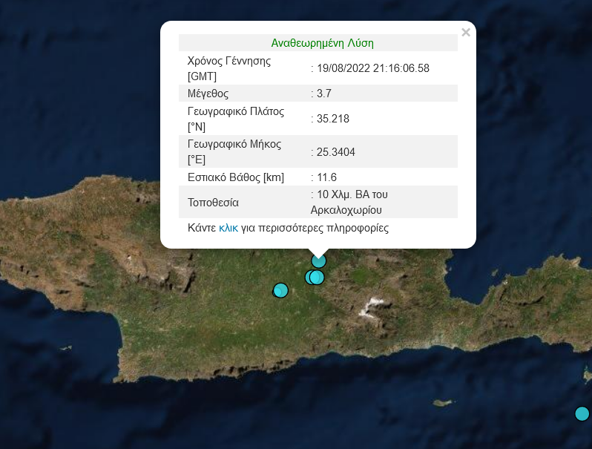592x449 pixels.
Task: Click the magnitude value 3.7
Action: pos(326,94)
